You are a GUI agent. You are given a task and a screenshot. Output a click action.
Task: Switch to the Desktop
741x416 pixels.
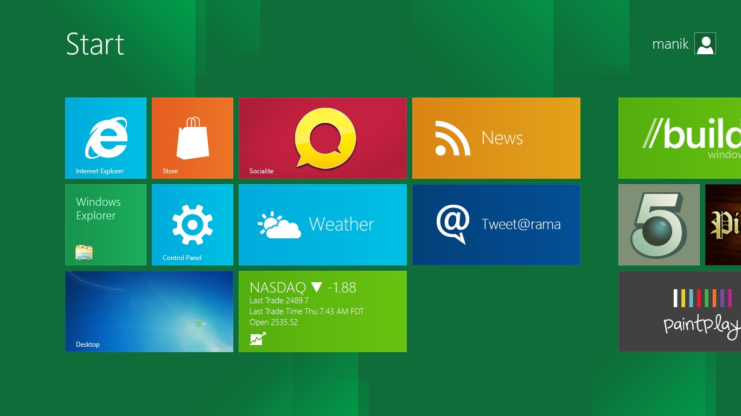coord(149,311)
